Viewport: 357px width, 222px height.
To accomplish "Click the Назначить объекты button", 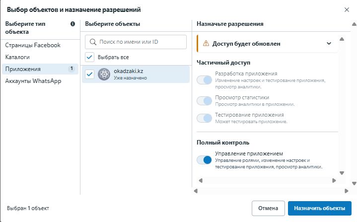I will (319, 208).
